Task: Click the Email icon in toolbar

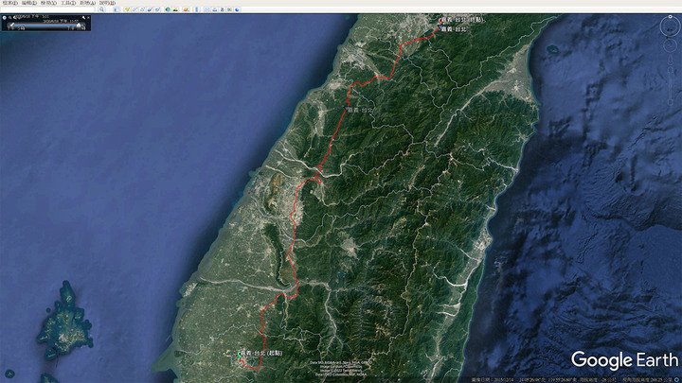Action: coord(206,9)
